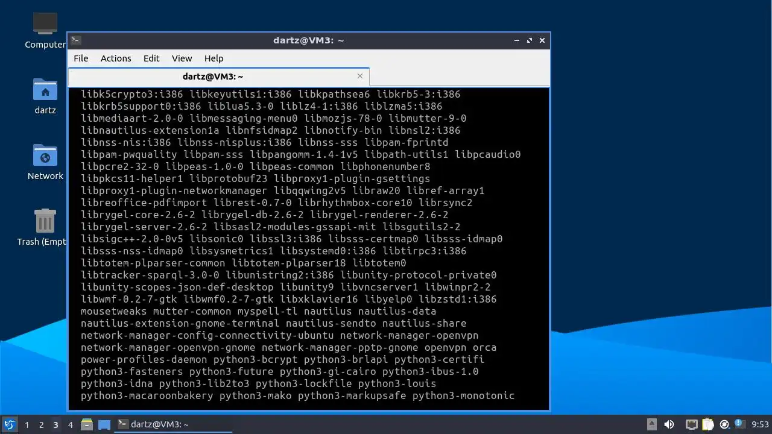This screenshot has height=434, width=772.
Task: Click the text "libvncserver1"
Action: [379, 287]
